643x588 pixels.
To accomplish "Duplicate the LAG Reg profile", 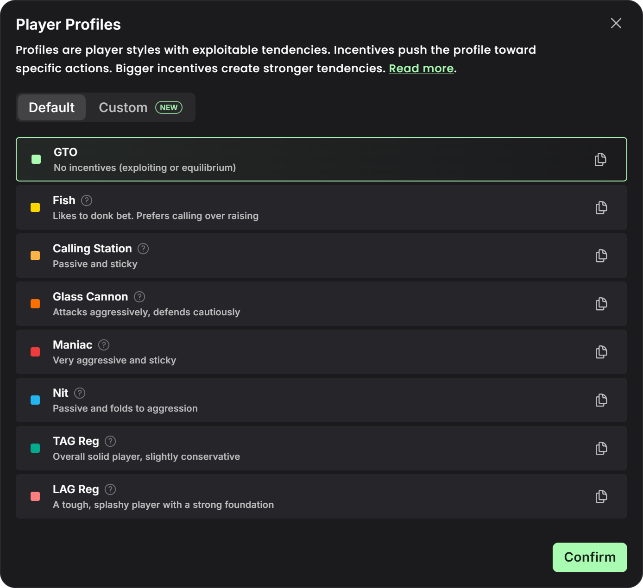I will click(x=601, y=496).
